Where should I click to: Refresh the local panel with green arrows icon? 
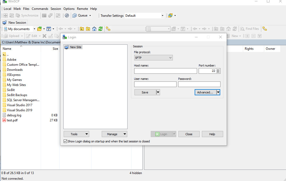100,29
